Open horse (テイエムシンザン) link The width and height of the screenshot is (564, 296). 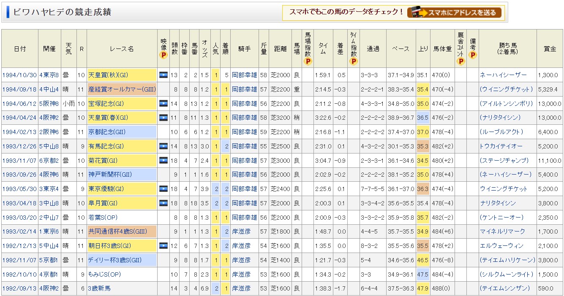(x=504, y=288)
